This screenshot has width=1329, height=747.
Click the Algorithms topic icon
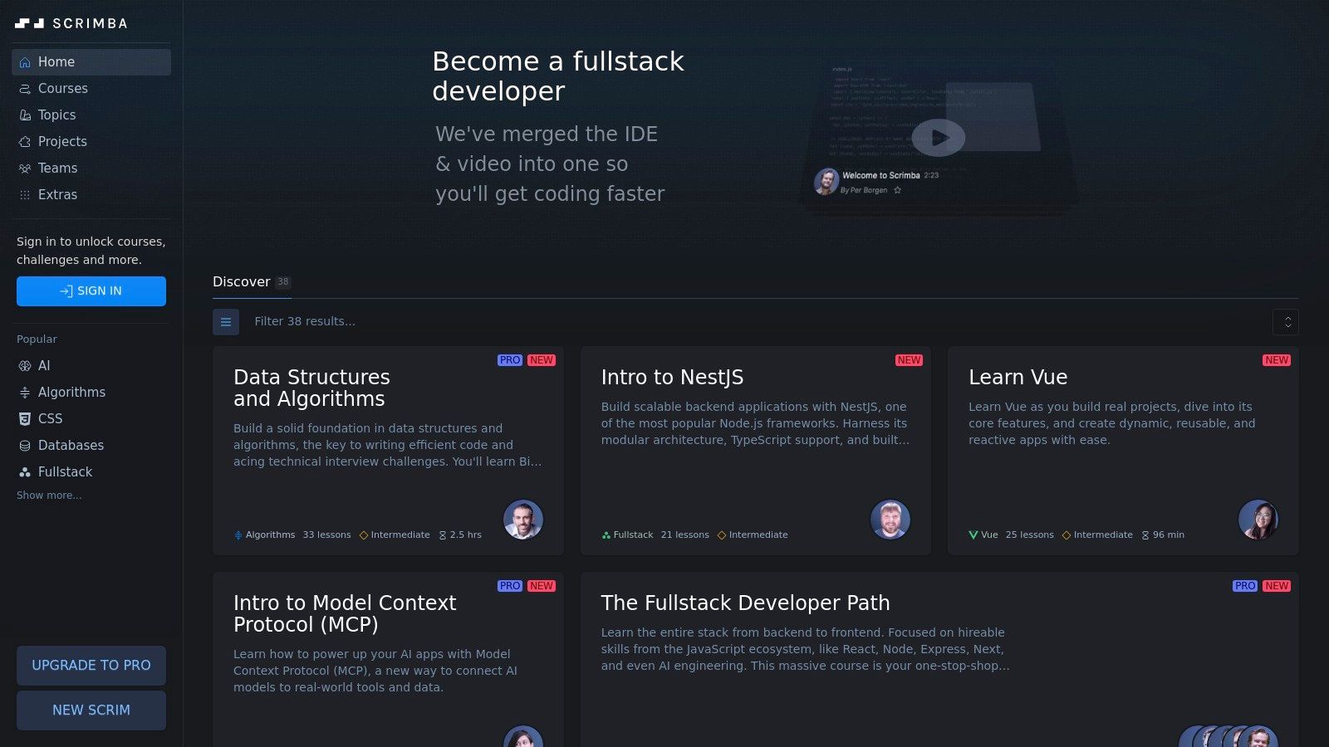[x=25, y=392]
